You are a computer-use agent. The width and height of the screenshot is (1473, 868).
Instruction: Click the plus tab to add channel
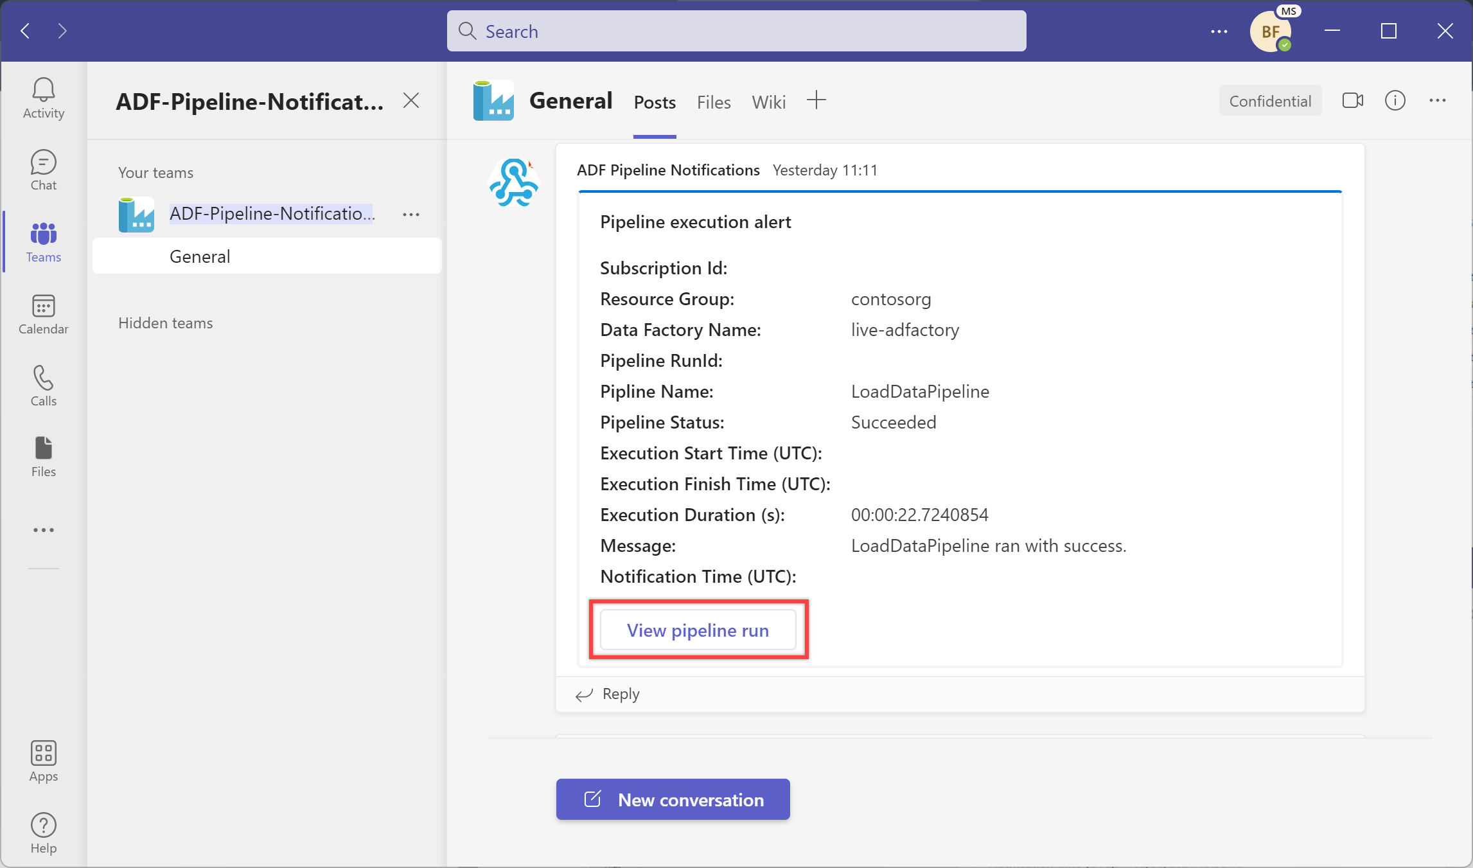817,100
